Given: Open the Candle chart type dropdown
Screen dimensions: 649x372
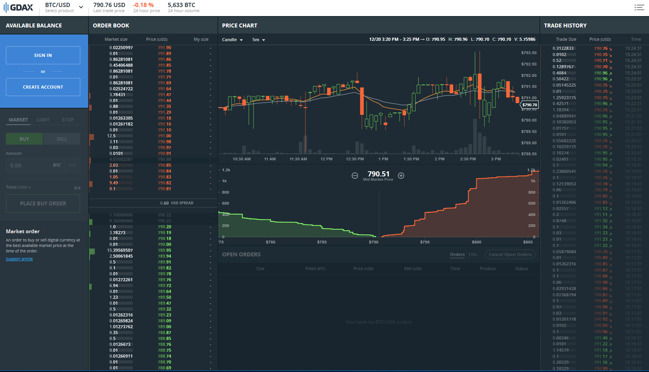Looking at the screenshot, I should coord(232,40).
